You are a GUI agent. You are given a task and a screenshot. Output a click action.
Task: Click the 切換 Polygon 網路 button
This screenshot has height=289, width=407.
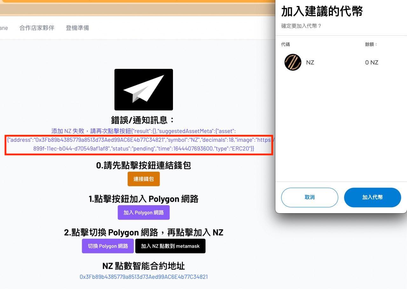107,246
